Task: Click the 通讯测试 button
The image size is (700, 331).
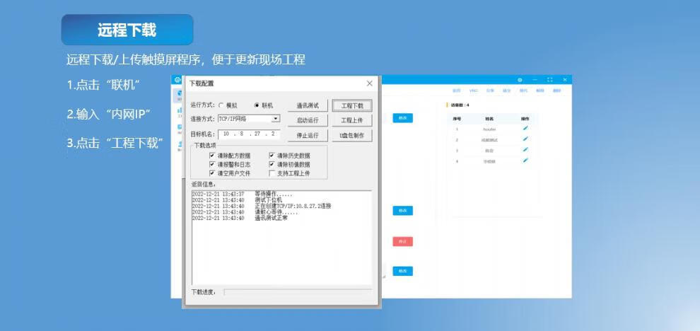Action: [308, 105]
